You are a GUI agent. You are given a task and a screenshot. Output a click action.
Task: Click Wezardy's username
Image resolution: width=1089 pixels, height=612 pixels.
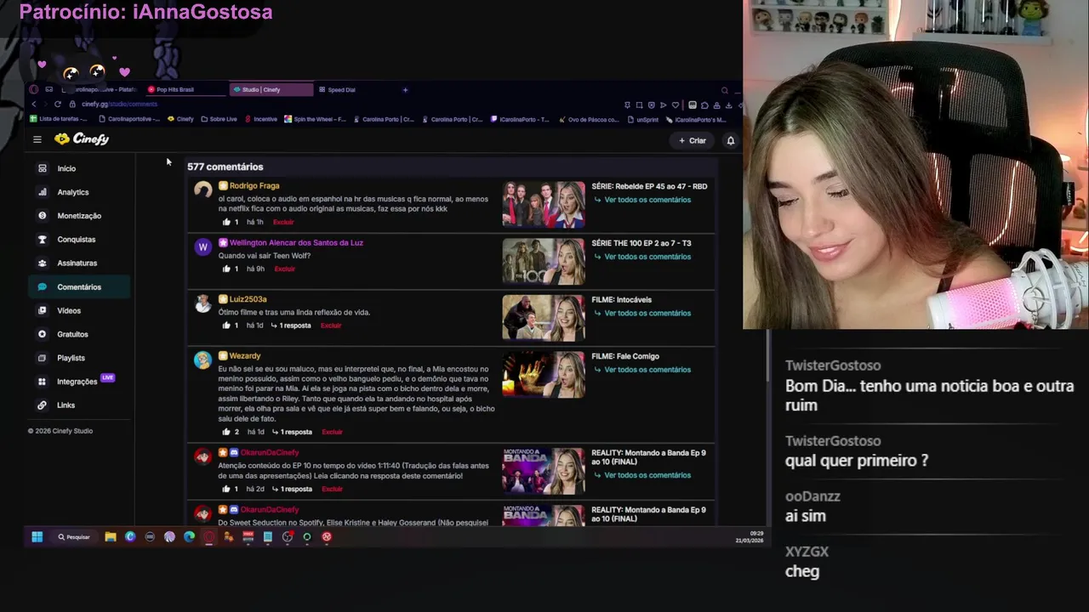(245, 356)
